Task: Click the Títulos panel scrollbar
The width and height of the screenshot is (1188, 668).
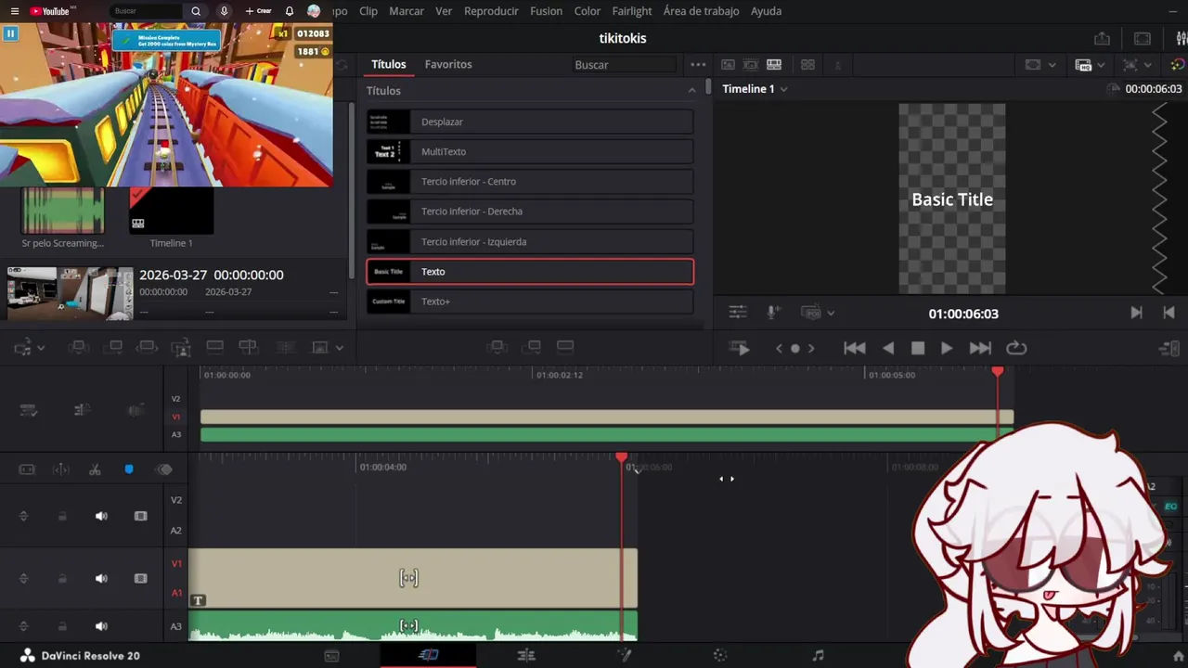Action: pos(708,86)
